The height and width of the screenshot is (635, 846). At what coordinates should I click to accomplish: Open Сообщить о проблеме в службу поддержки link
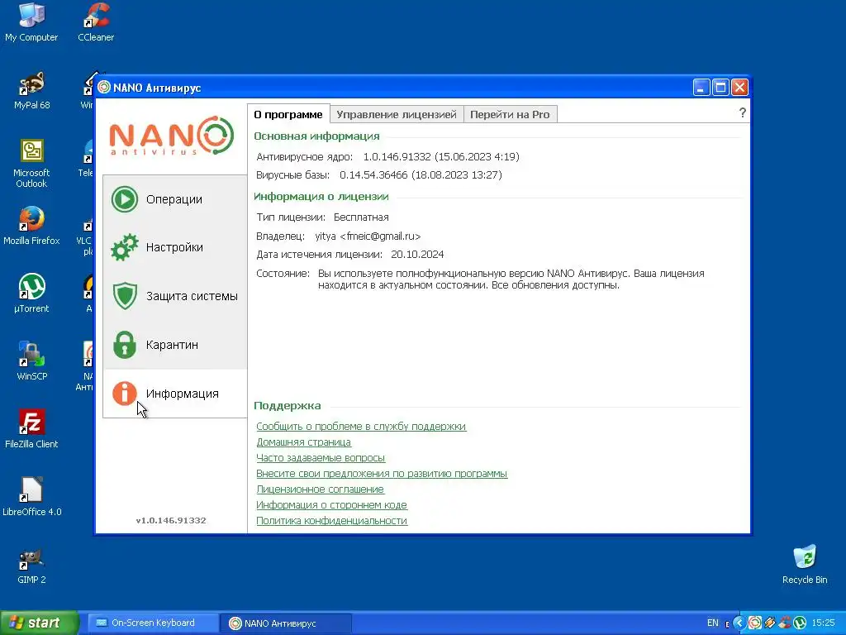361,427
